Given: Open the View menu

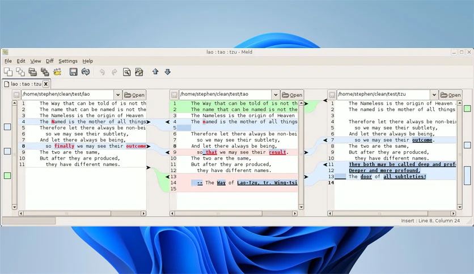Looking at the screenshot, I should click(x=35, y=61).
